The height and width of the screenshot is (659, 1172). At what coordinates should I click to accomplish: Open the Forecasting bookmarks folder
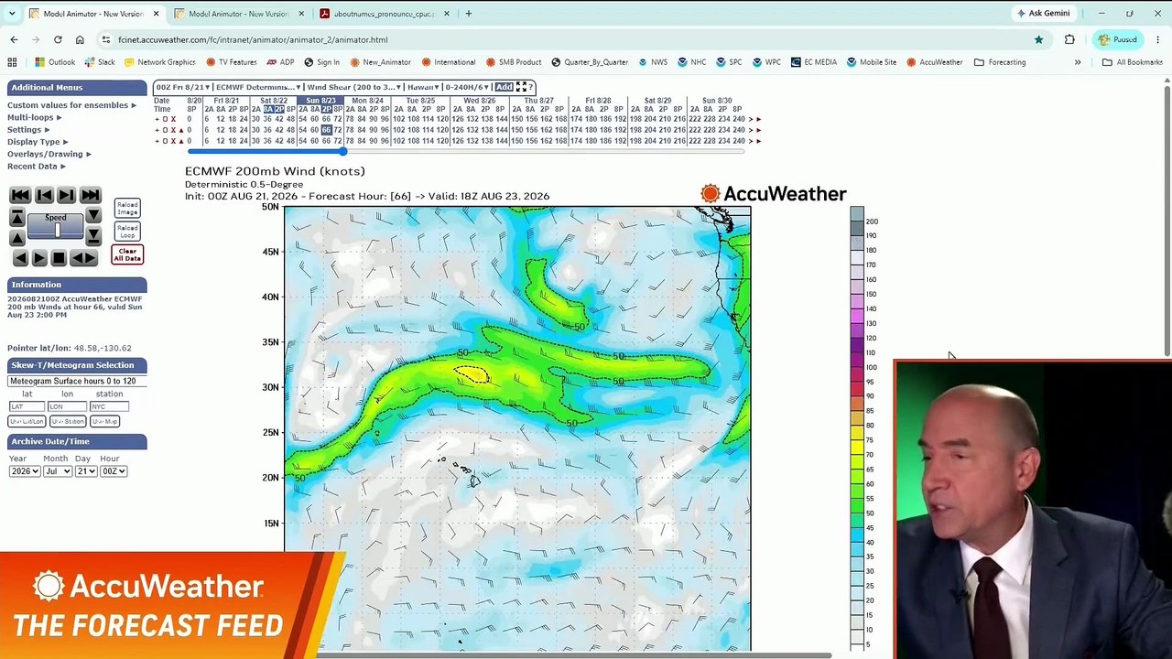pyautogui.click(x=1000, y=62)
